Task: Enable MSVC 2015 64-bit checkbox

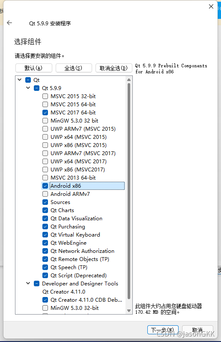Action: [45, 104]
